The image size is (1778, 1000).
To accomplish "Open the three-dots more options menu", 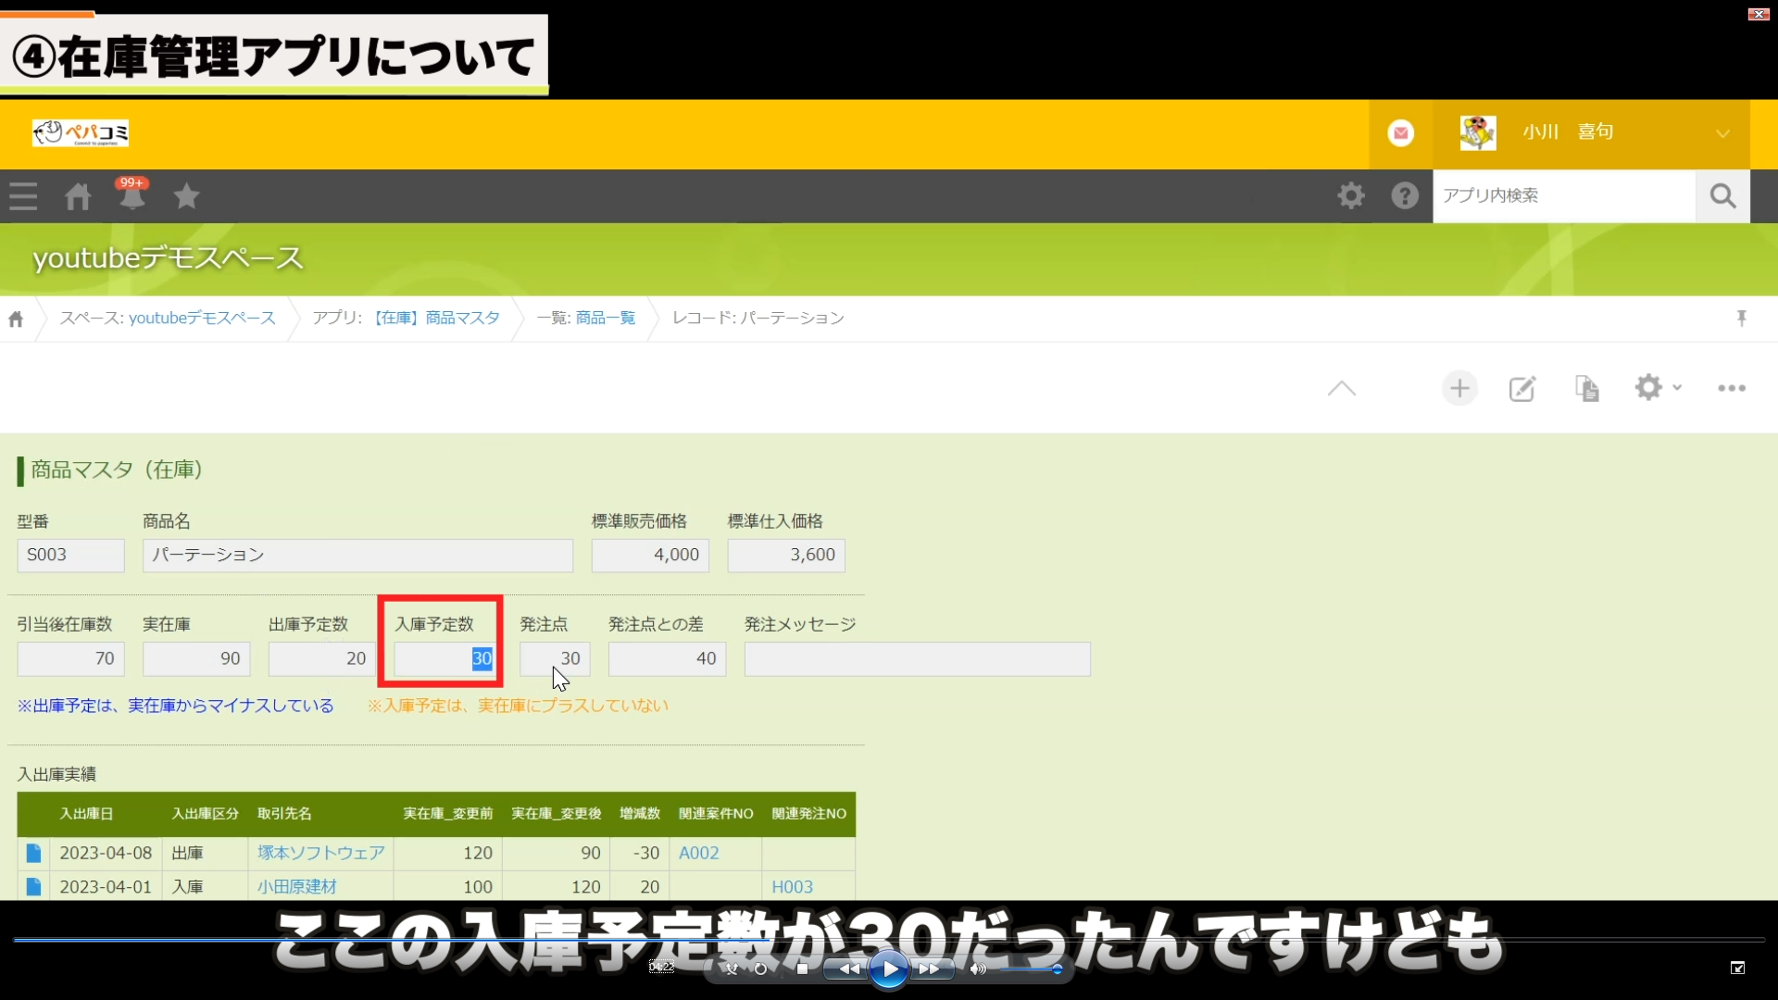I will (x=1731, y=388).
